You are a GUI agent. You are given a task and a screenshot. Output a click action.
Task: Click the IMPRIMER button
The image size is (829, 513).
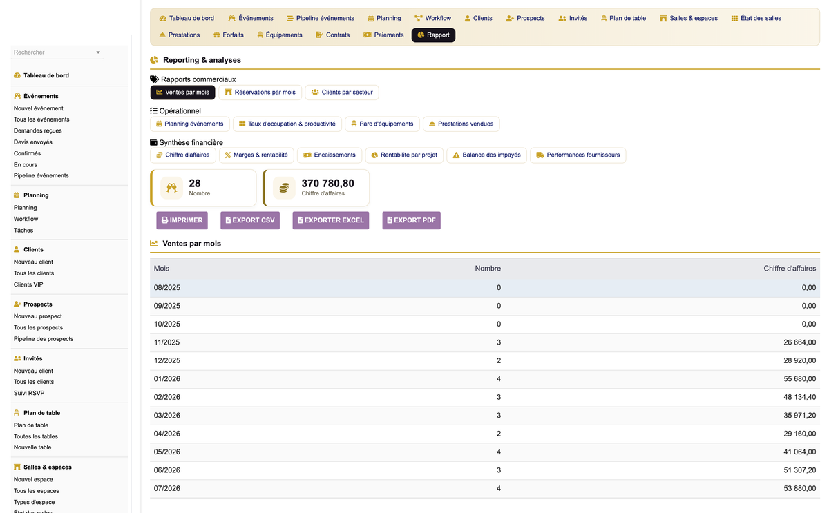point(182,220)
